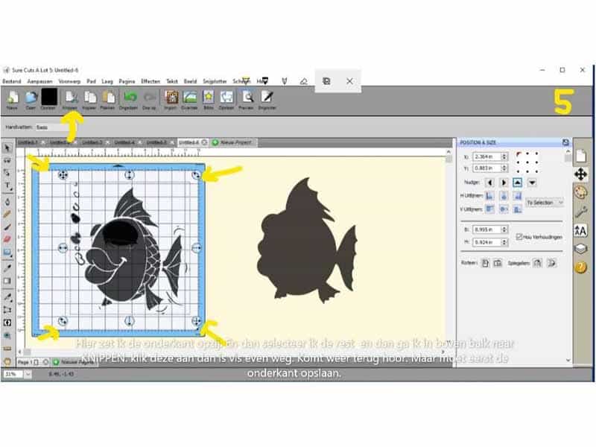
Task: Select the eyedropper tool in left toolbar
Action: click(7, 268)
